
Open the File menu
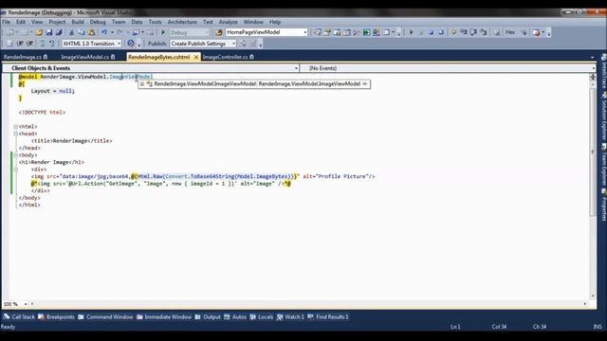7,22
